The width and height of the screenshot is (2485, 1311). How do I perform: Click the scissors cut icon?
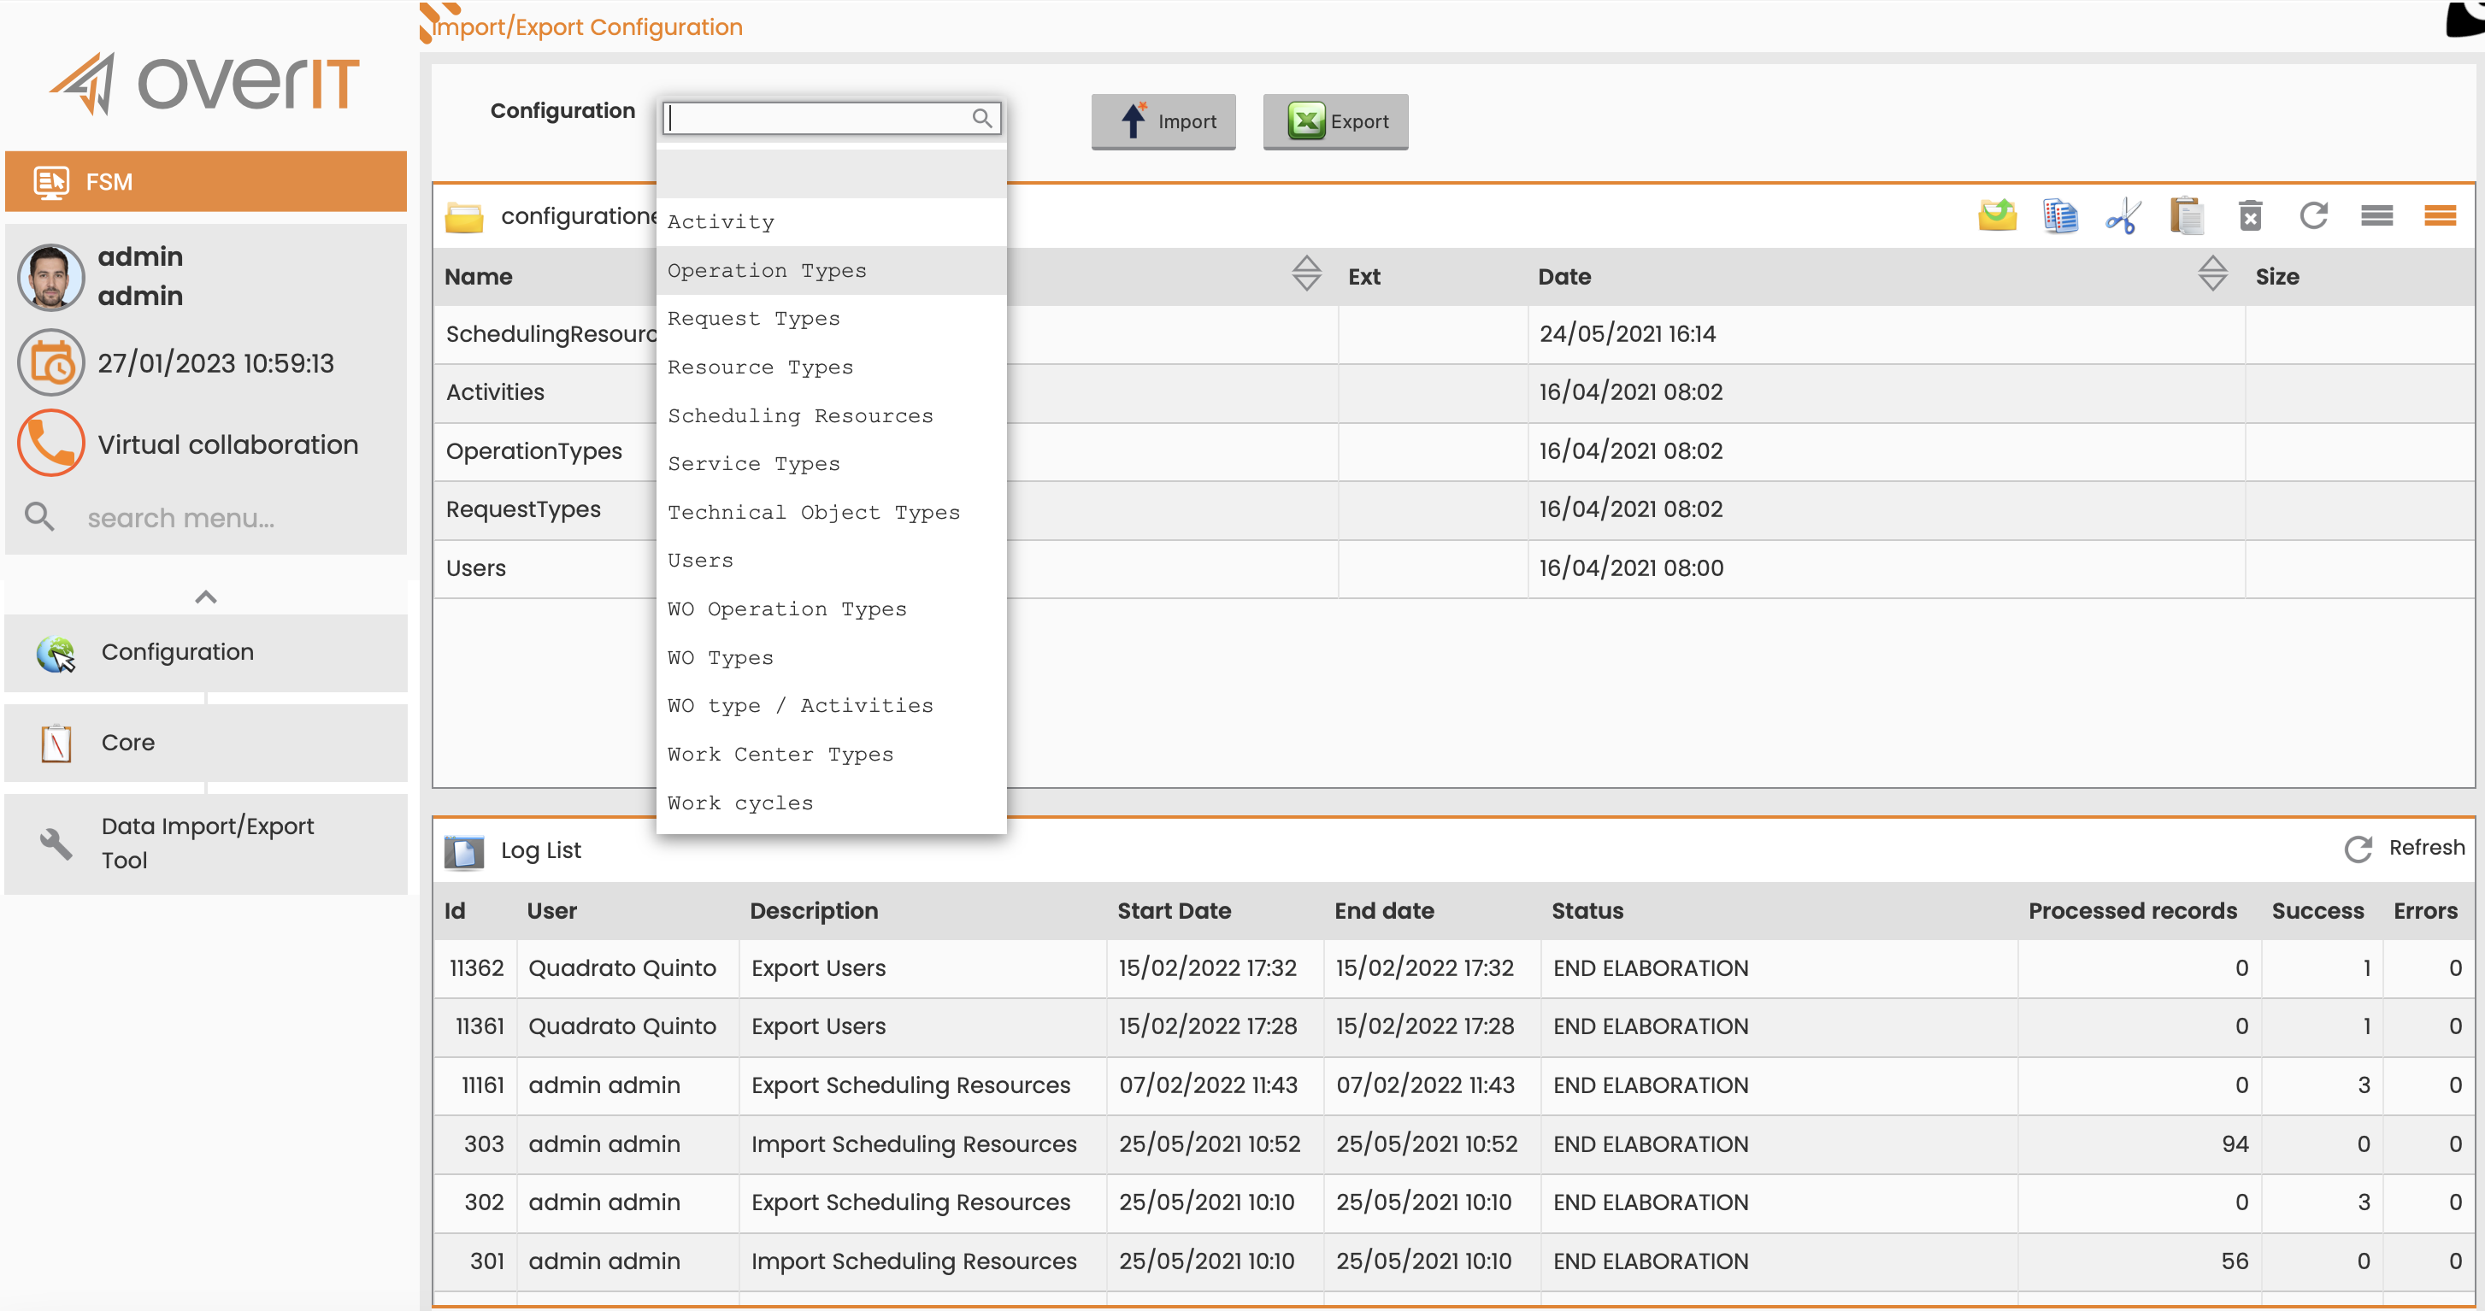[2123, 215]
